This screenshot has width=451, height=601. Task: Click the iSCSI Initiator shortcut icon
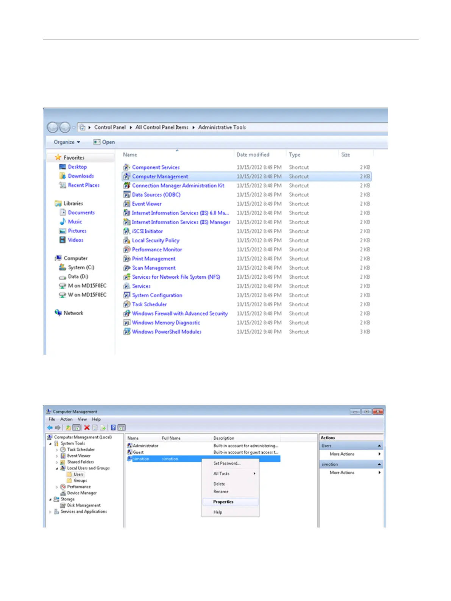pos(127,231)
